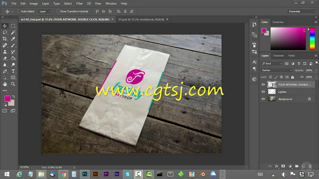Open the 3D panel cube icon
319x179 pixels.
[254, 79]
